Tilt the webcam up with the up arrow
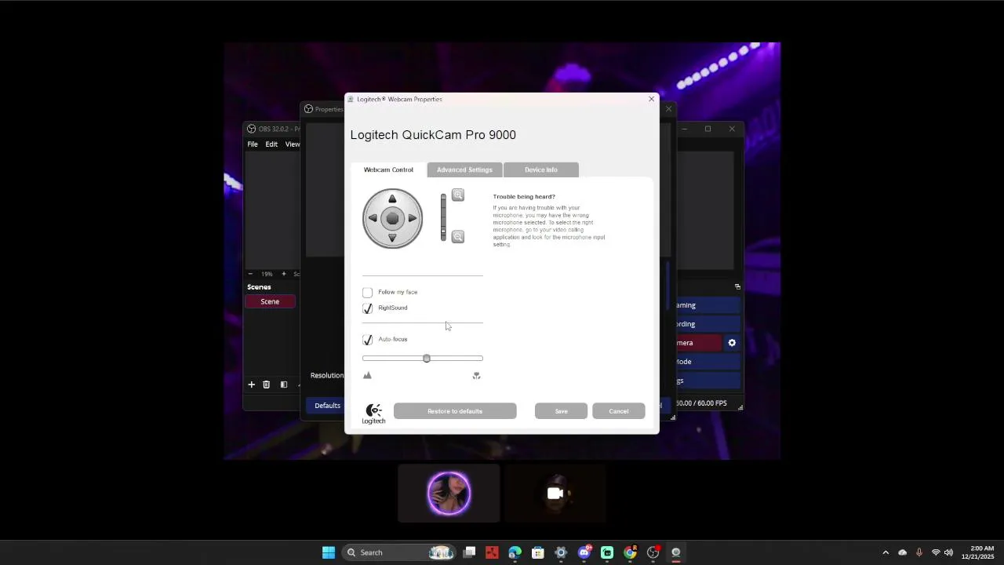Image resolution: width=1004 pixels, height=565 pixels. pos(392,199)
